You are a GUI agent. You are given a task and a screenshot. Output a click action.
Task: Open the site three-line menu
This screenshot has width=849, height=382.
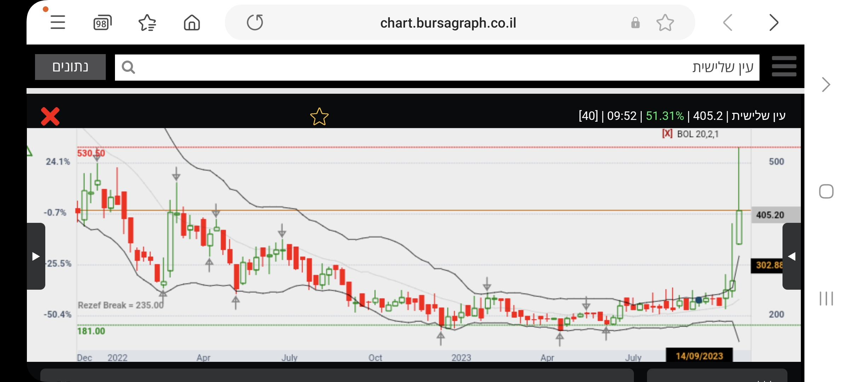(784, 66)
